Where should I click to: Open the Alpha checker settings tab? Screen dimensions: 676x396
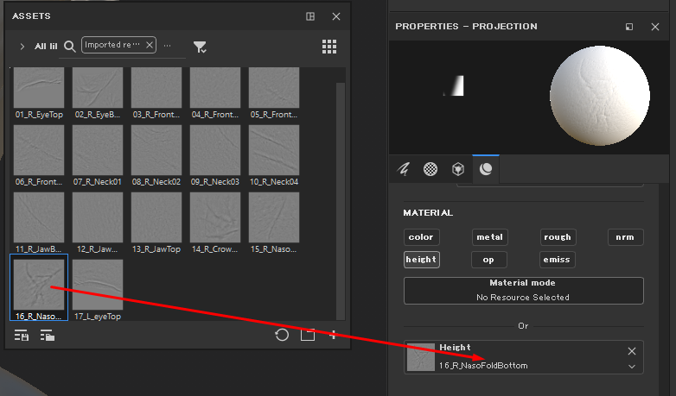click(430, 169)
